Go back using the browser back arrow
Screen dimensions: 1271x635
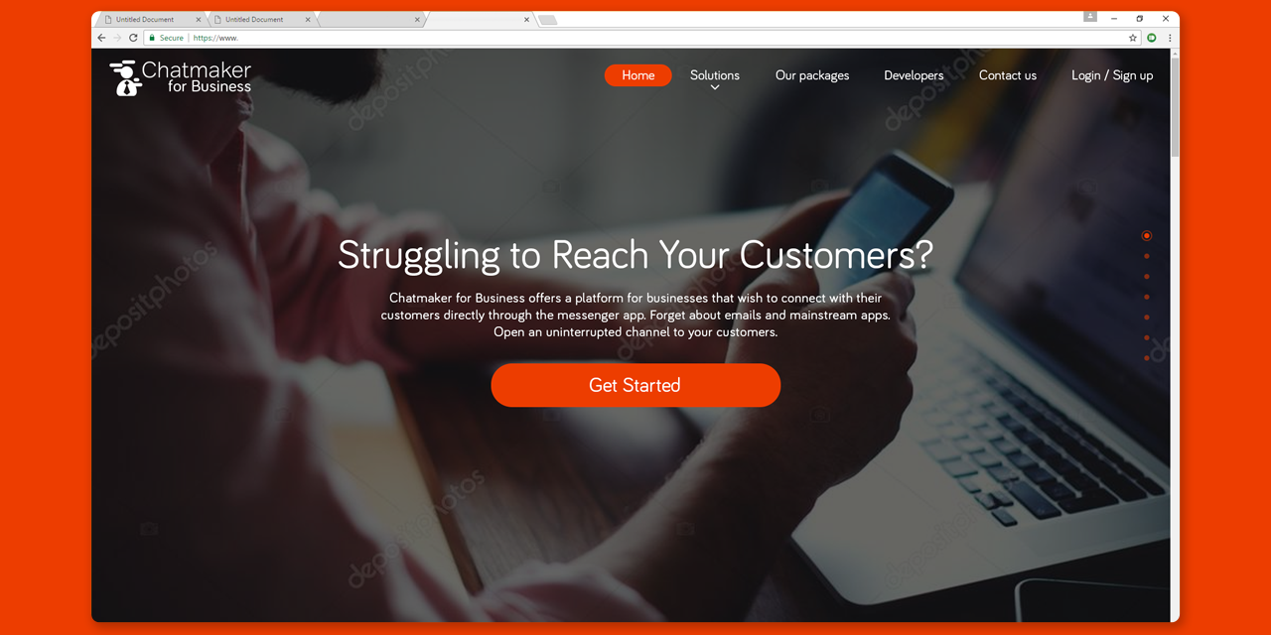[x=101, y=38]
